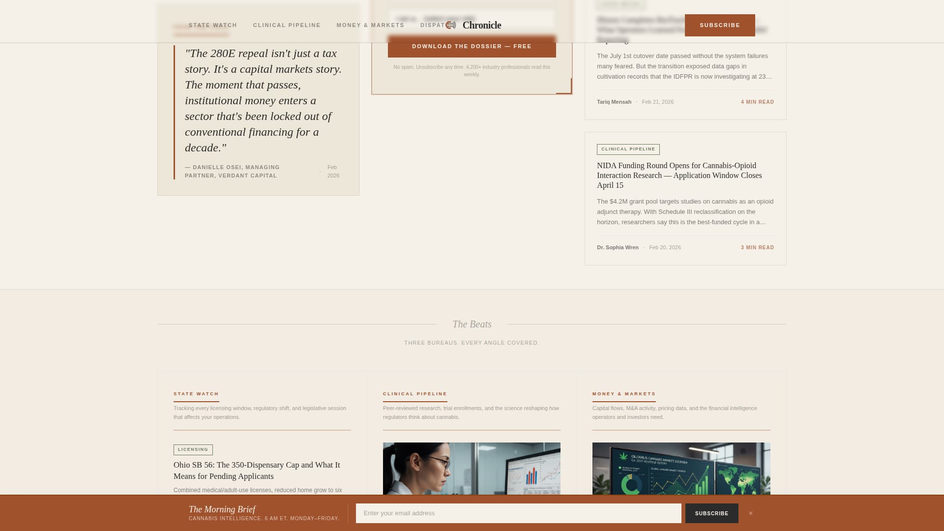Click 'Three bureaus. Every angle covered.' subtitle
This screenshot has height=531, width=944.
pyautogui.click(x=472, y=343)
